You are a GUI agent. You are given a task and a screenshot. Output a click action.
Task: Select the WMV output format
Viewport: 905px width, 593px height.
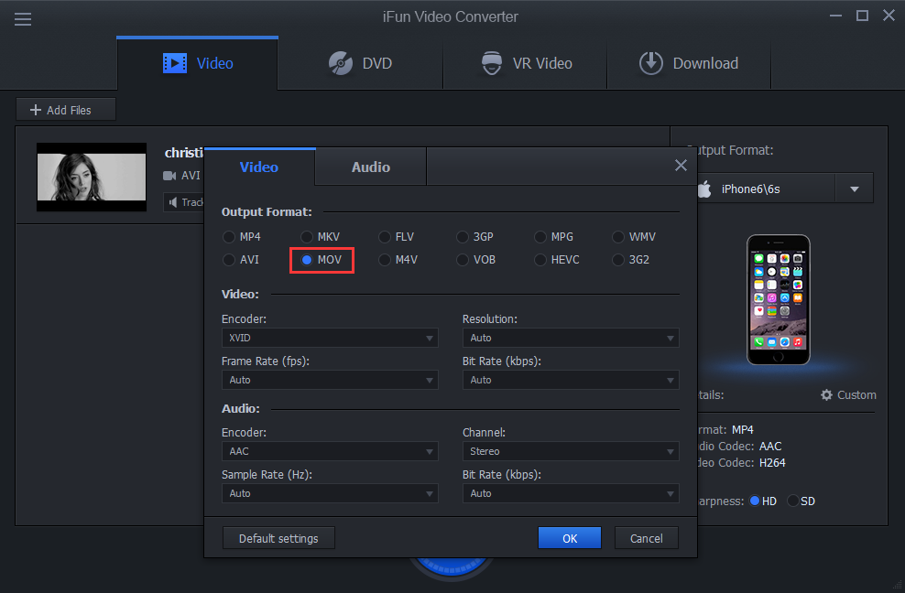pos(634,236)
